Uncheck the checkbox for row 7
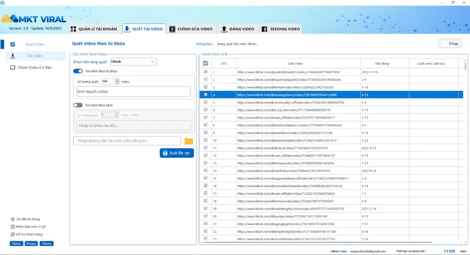 point(206,117)
